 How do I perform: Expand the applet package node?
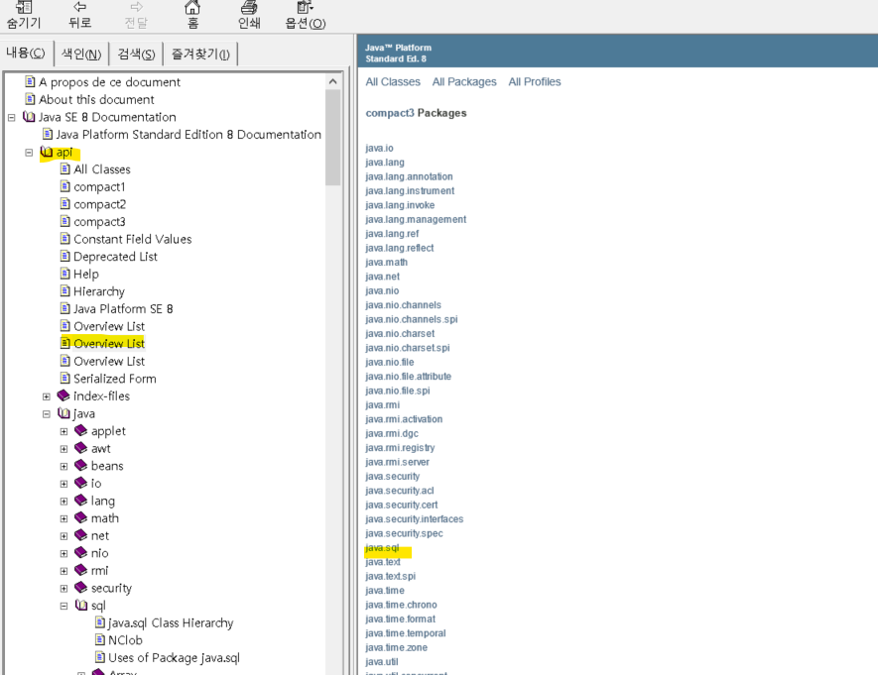[x=63, y=431]
